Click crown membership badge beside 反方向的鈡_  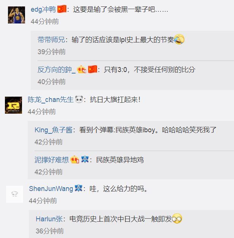click(x=82, y=69)
